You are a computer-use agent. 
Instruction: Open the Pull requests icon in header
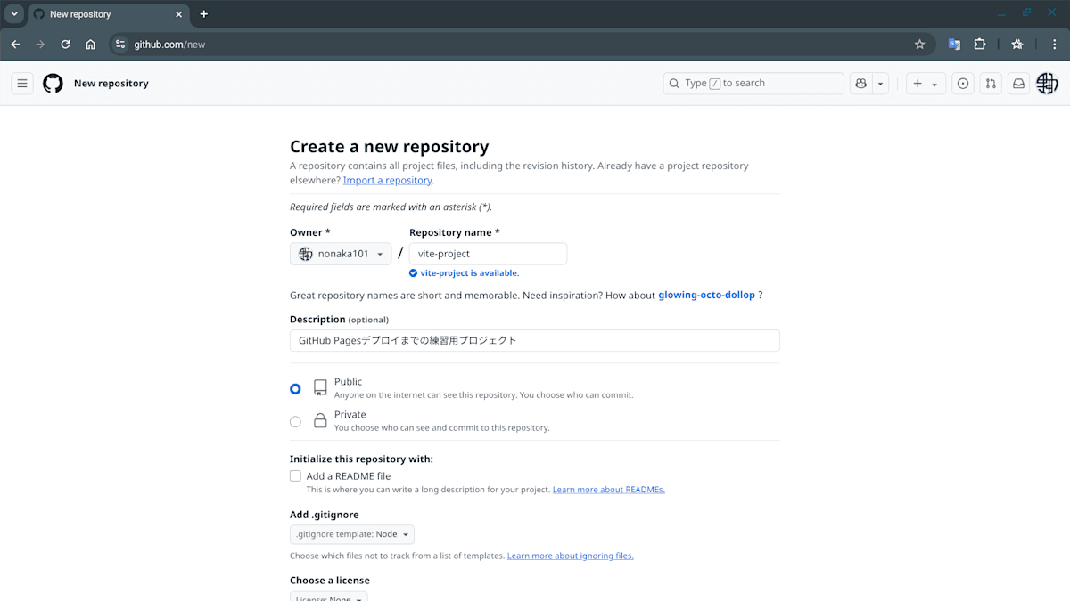click(991, 84)
